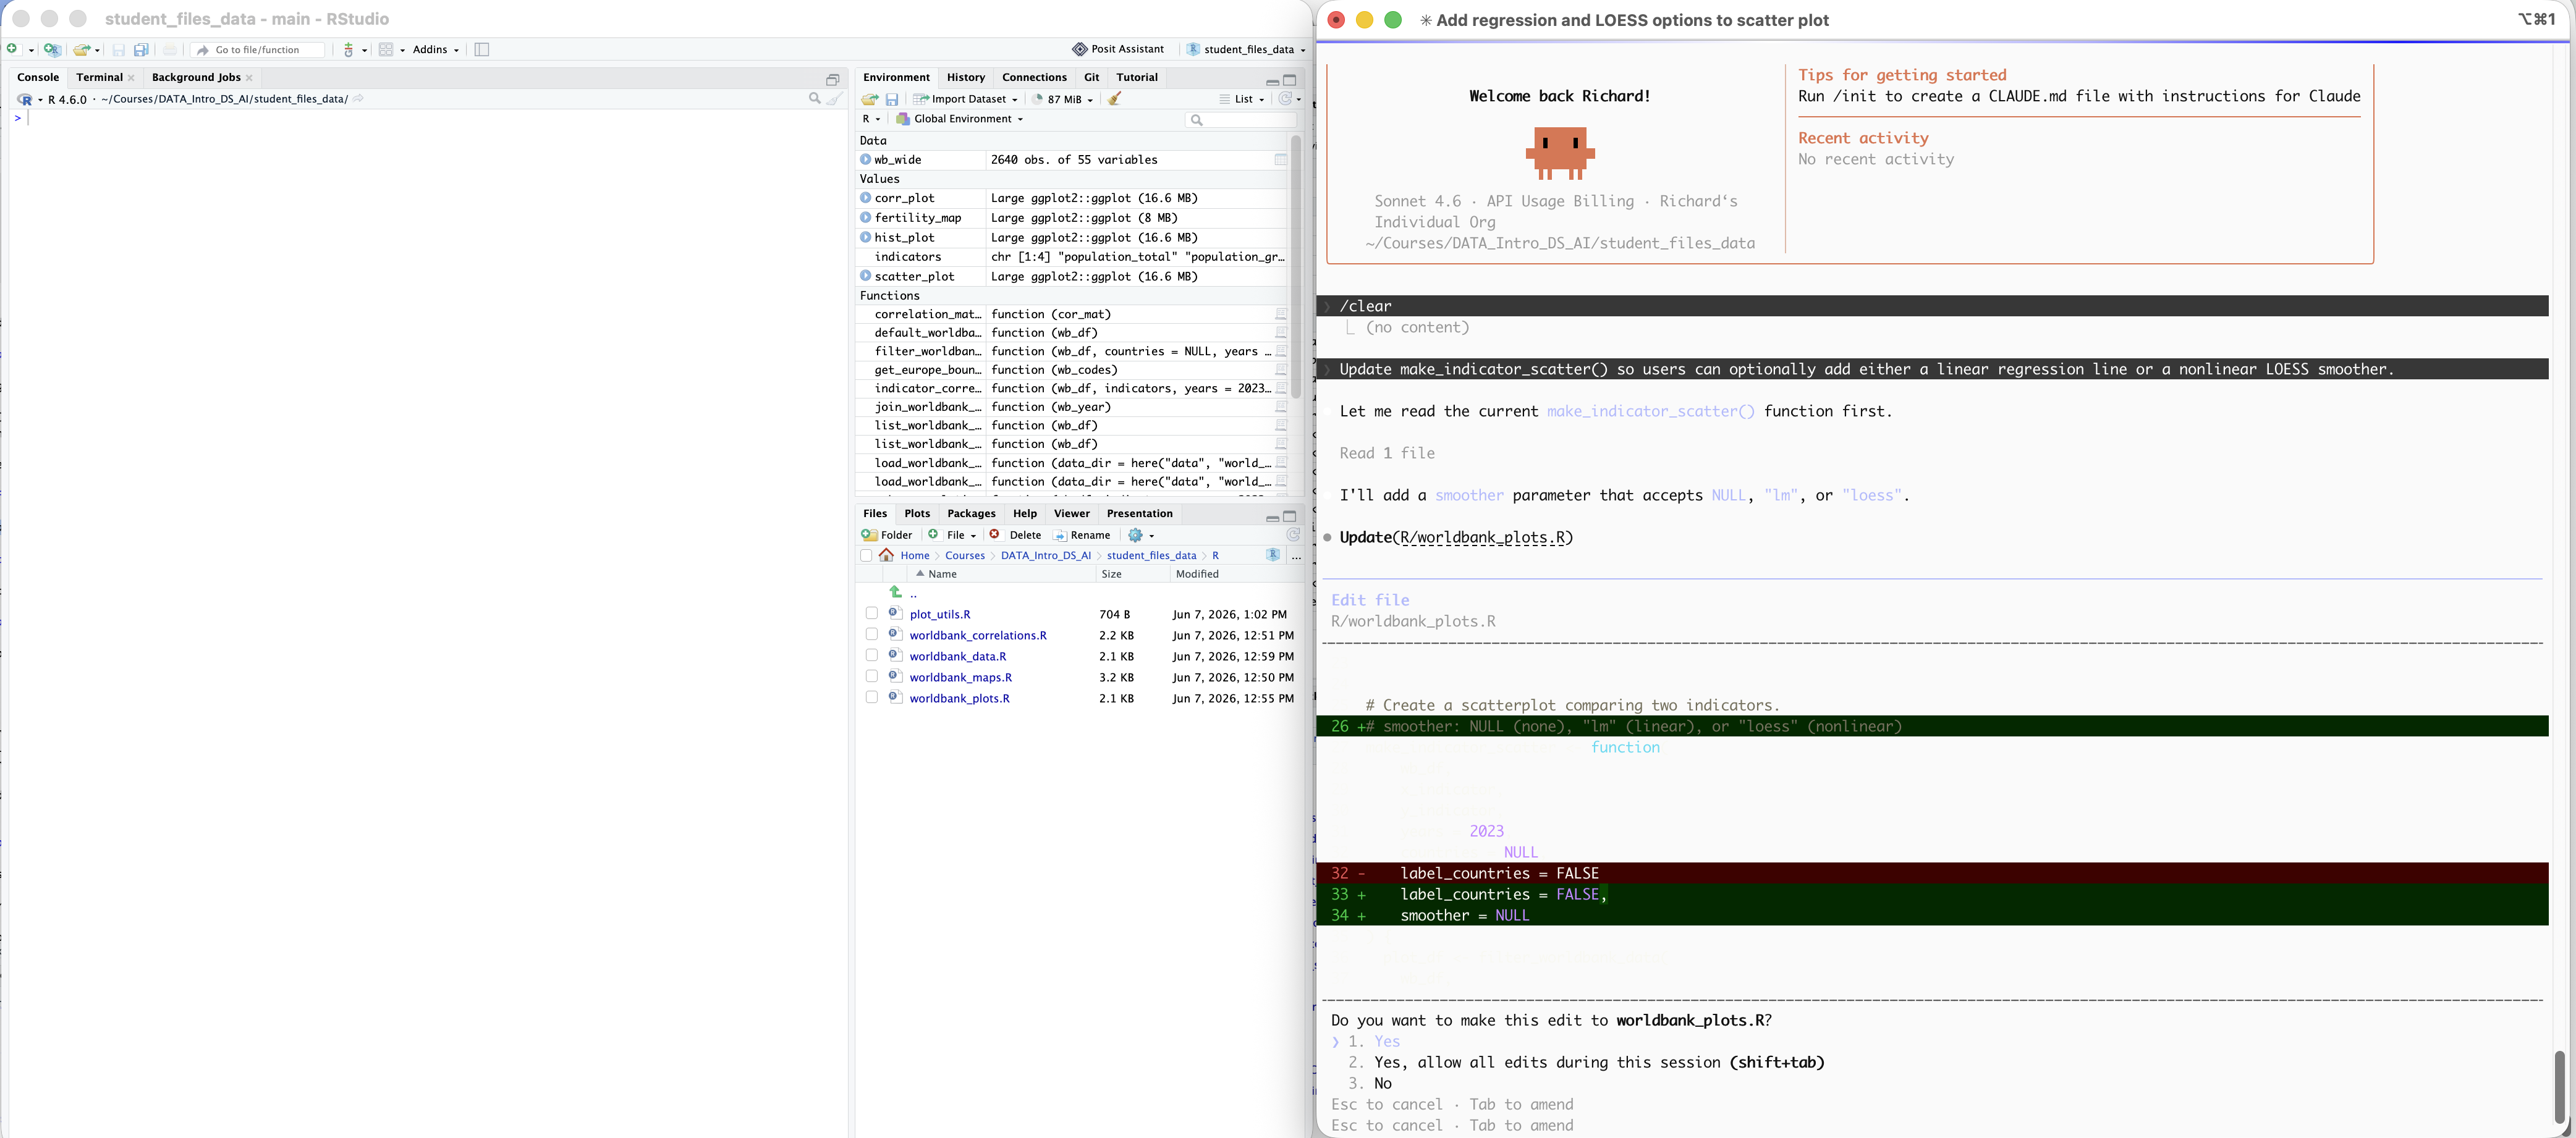
Task: Go up a directory with the green arrow
Action: pyautogui.click(x=896, y=592)
